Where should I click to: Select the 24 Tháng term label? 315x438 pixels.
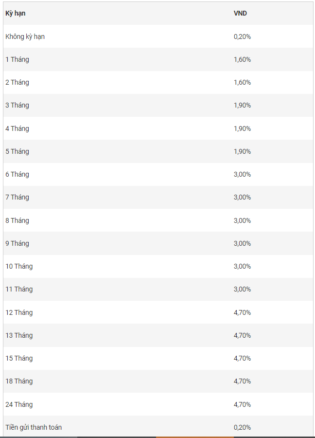pyautogui.click(x=19, y=404)
